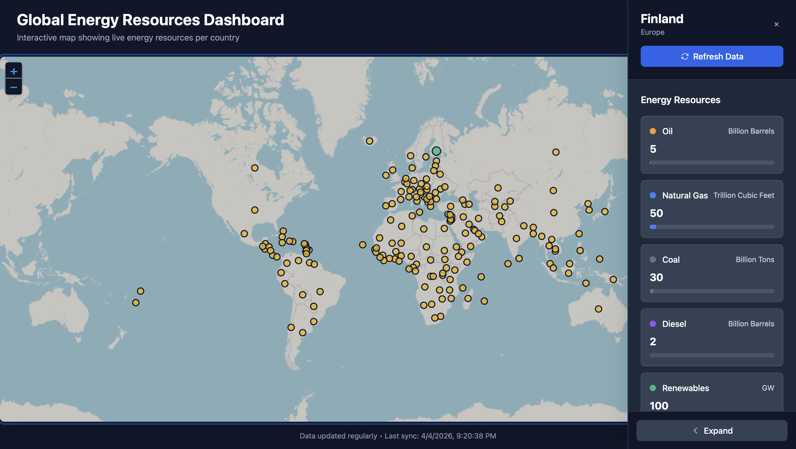This screenshot has height=449, width=796.
Task: Click the Iceland map marker
Action: click(x=369, y=141)
